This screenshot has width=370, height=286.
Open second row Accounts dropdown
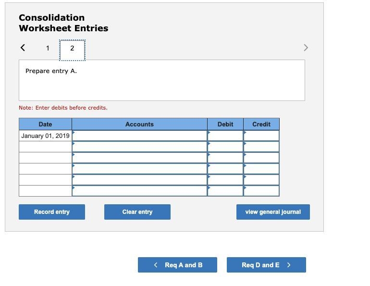[x=139, y=147]
